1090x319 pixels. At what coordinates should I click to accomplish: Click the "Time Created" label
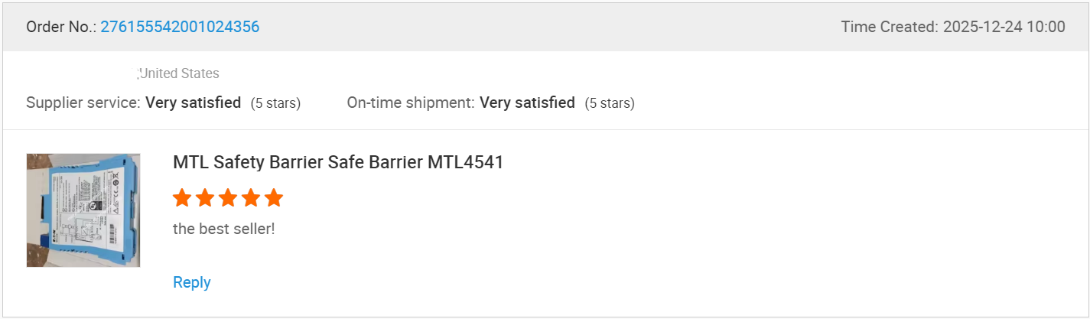[889, 27]
